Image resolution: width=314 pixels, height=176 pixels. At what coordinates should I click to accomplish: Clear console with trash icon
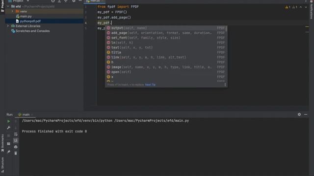[x=16, y=153]
